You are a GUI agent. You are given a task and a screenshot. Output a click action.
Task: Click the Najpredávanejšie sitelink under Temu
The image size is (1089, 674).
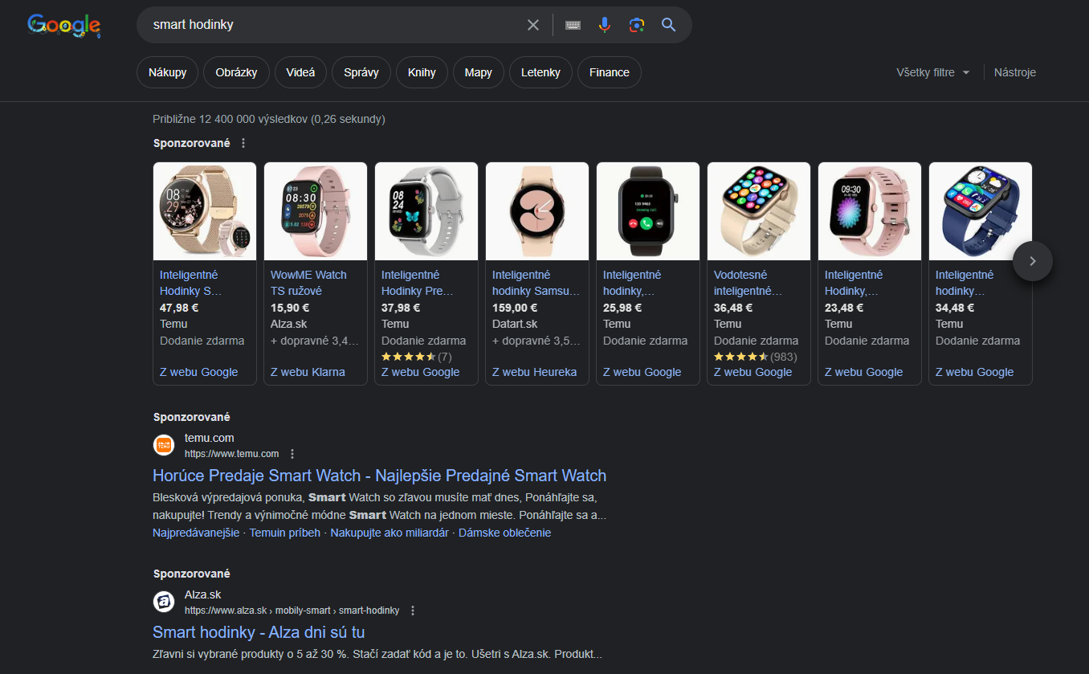coord(196,533)
